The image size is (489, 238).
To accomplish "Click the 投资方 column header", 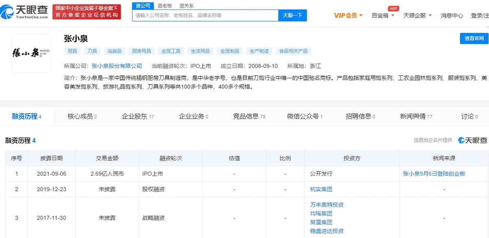I will coord(352,158).
